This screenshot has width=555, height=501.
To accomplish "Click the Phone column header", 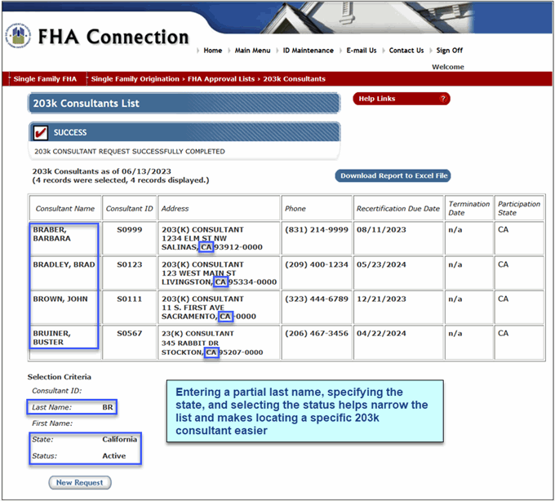I will click(295, 209).
